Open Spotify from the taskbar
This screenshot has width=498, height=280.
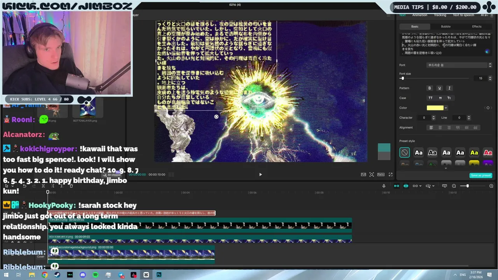click(x=96, y=275)
